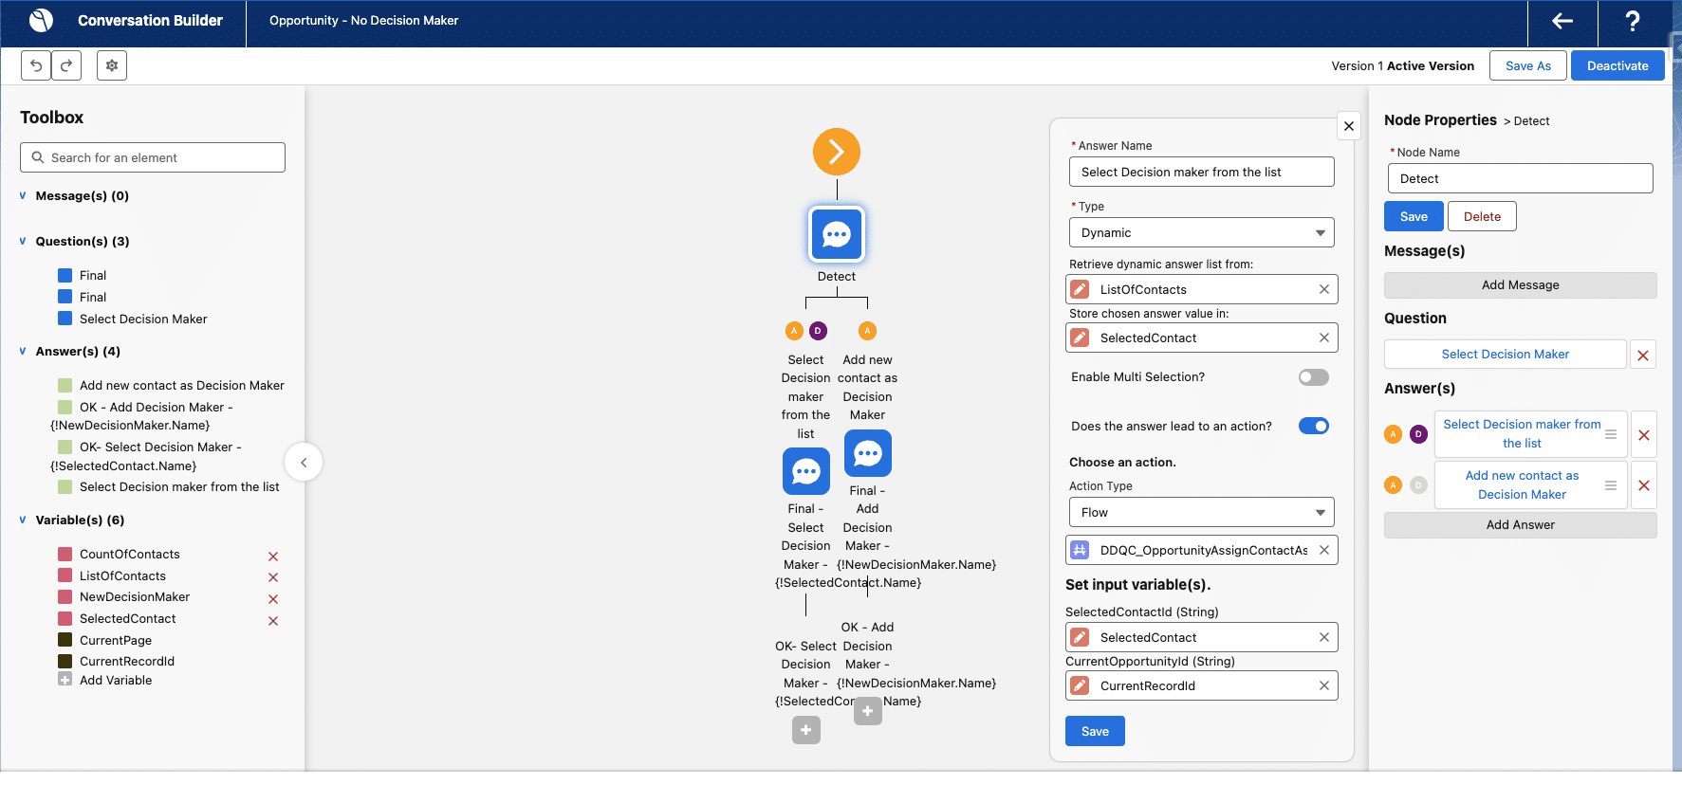The image size is (1682, 785).
Task: Click the Add Variable plus icon
Action: click(x=65, y=680)
